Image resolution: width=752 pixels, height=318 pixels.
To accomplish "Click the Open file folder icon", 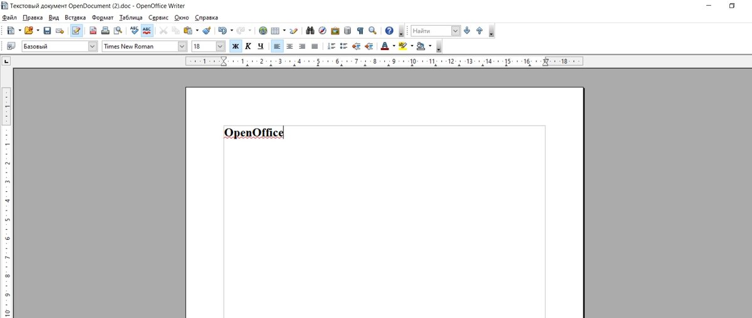I will 28,30.
